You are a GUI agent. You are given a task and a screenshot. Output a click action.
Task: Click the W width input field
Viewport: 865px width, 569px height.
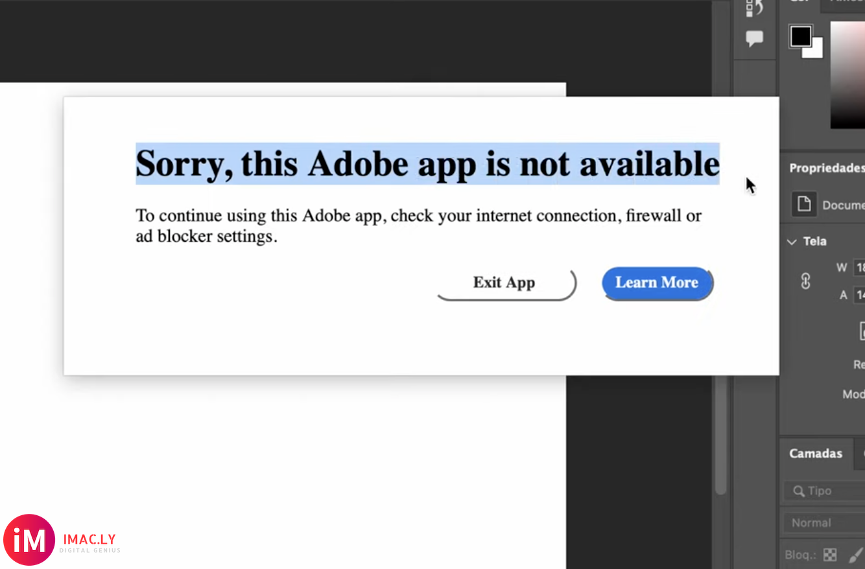(859, 268)
